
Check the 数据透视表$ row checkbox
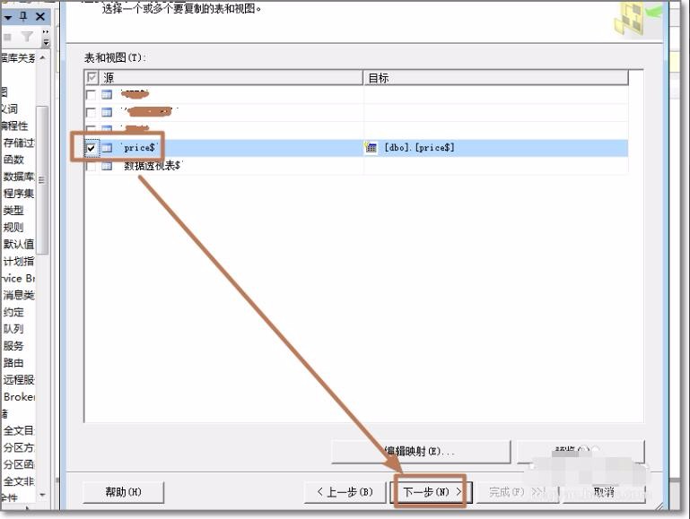[91, 166]
